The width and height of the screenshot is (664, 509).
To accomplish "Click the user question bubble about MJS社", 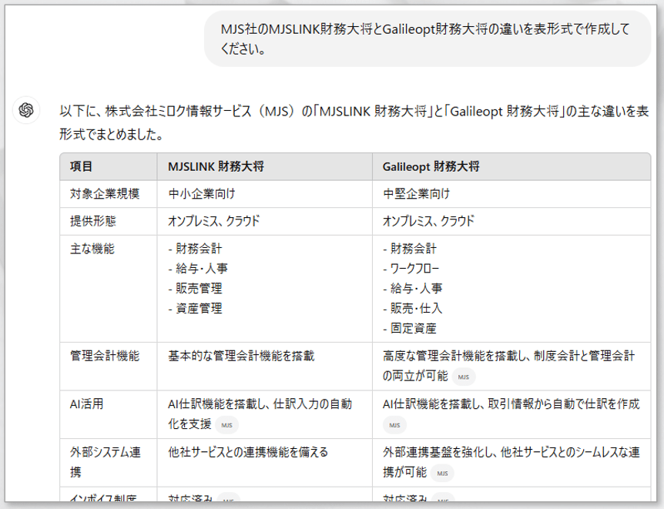I will click(x=431, y=39).
